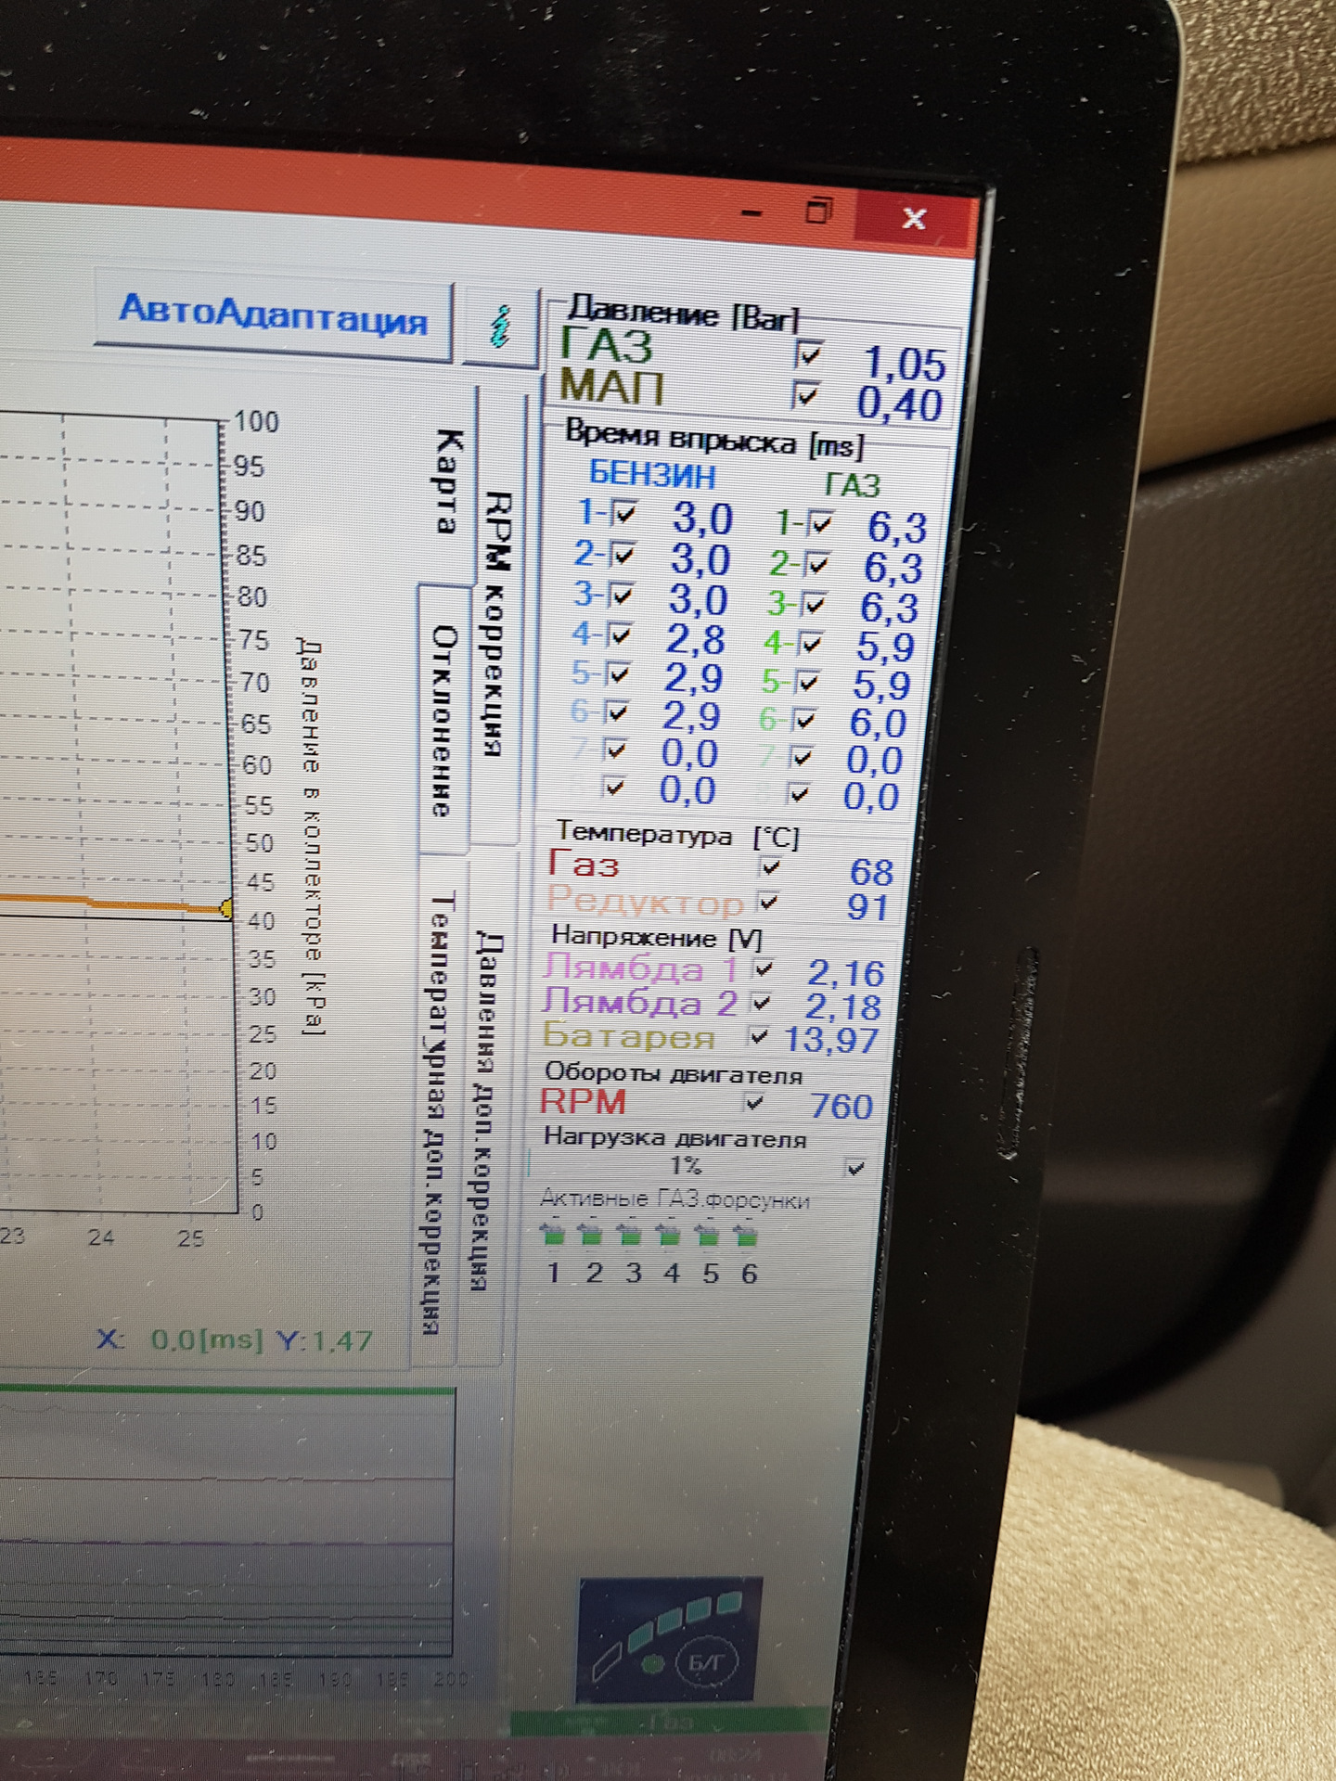The image size is (1336, 1781).
Task: Toggle ГАЗ injector 6 checkbox
Action: tap(804, 720)
